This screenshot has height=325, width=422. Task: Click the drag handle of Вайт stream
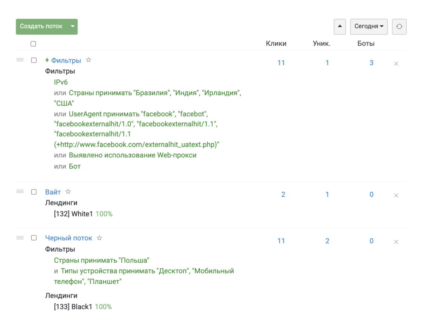[x=20, y=191]
